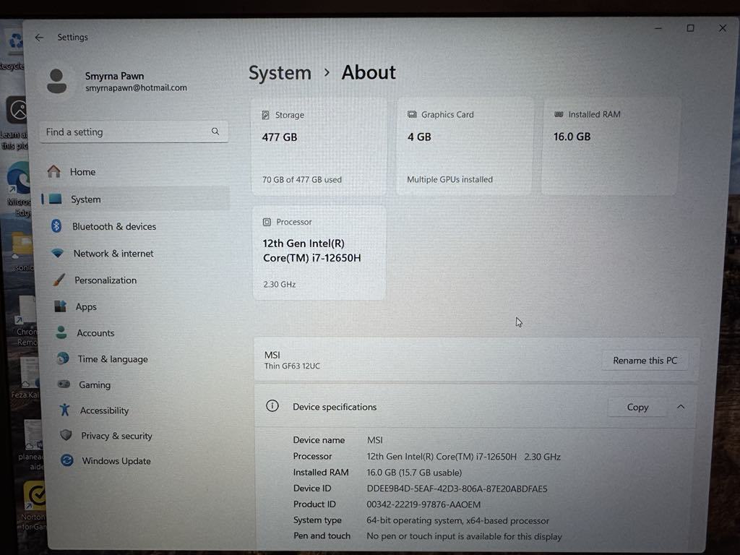The image size is (740, 555).
Task: Select Apps in the Settings sidebar
Action: click(x=86, y=307)
